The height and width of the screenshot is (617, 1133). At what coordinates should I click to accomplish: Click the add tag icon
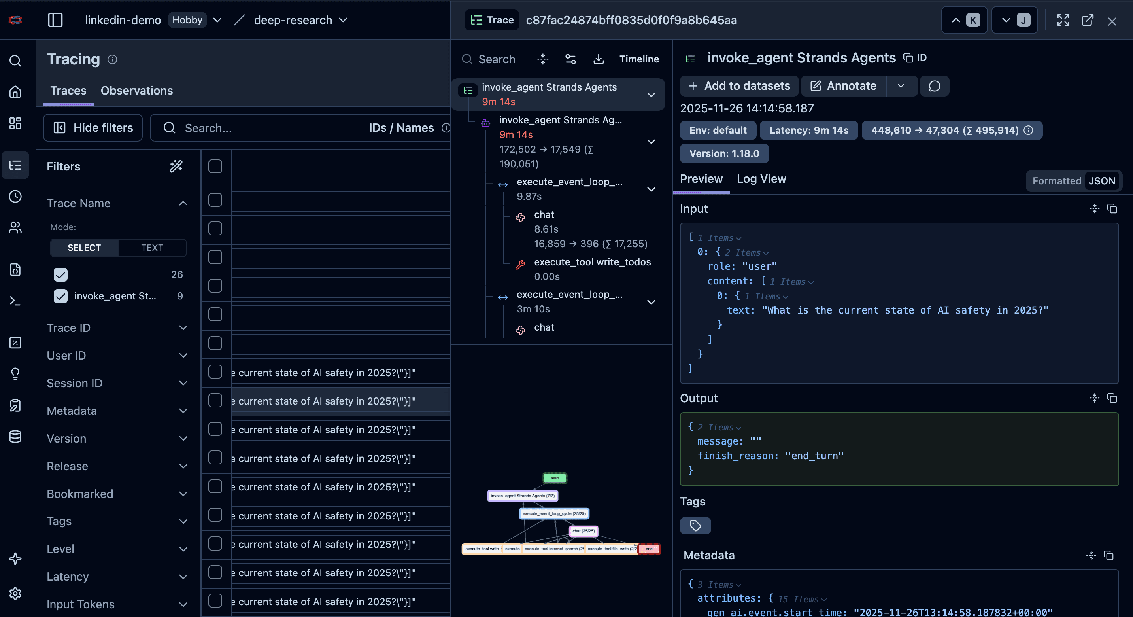pyautogui.click(x=695, y=526)
